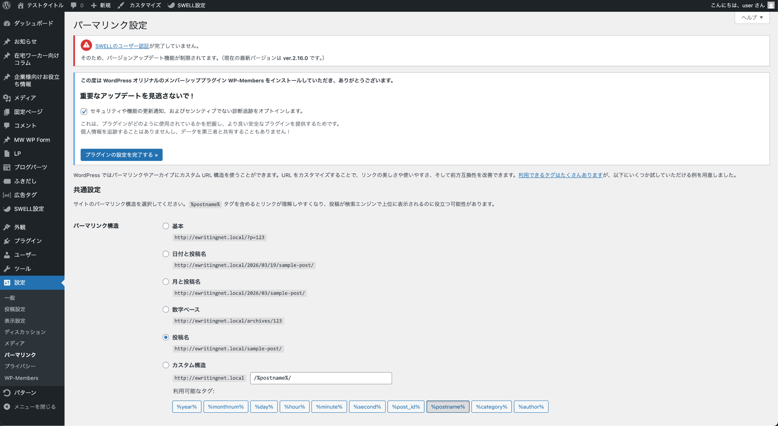The width and height of the screenshot is (778, 426).
Task: Insert the %monthnum% tag button
Action: tap(226, 407)
